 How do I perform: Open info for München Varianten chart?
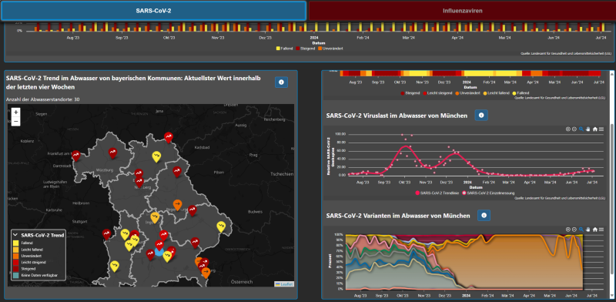484,215
